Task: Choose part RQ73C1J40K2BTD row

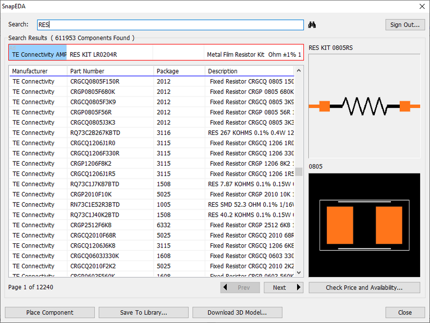Action: coord(152,215)
